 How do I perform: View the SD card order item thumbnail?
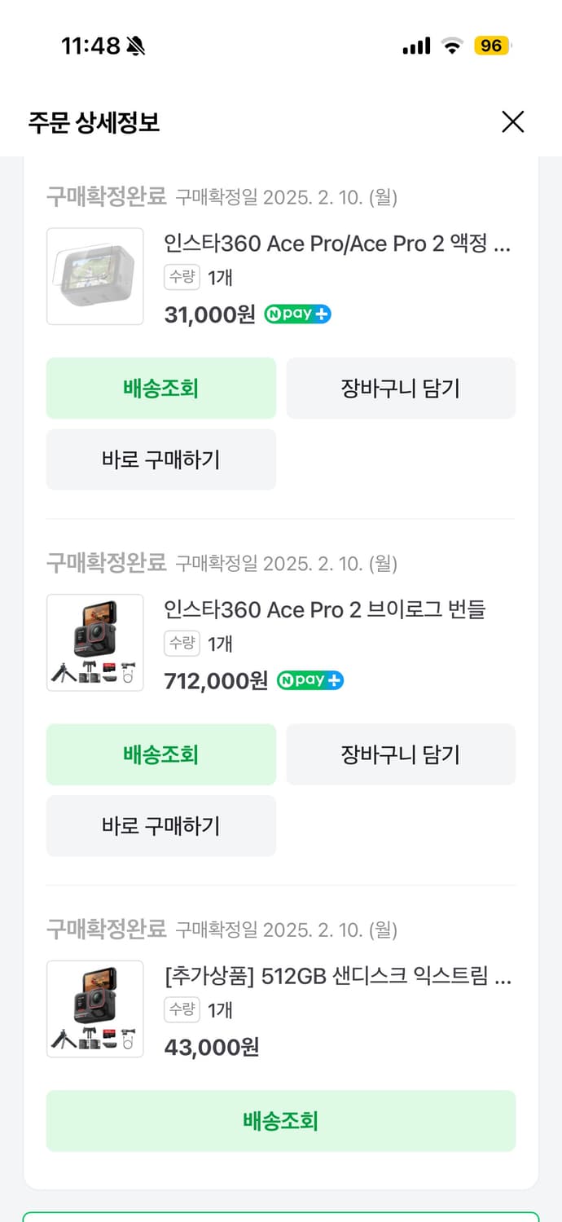click(x=94, y=1009)
